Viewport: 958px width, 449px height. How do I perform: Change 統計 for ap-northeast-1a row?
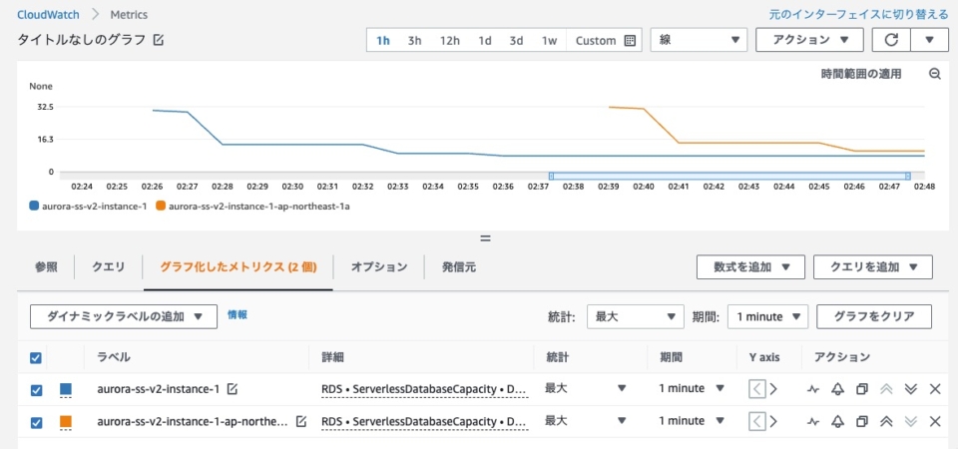(x=586, y=420)
